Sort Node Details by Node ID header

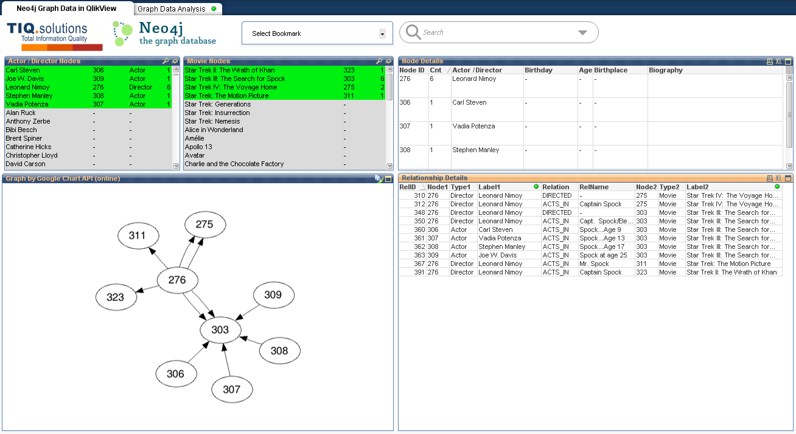tap(413, 70)
